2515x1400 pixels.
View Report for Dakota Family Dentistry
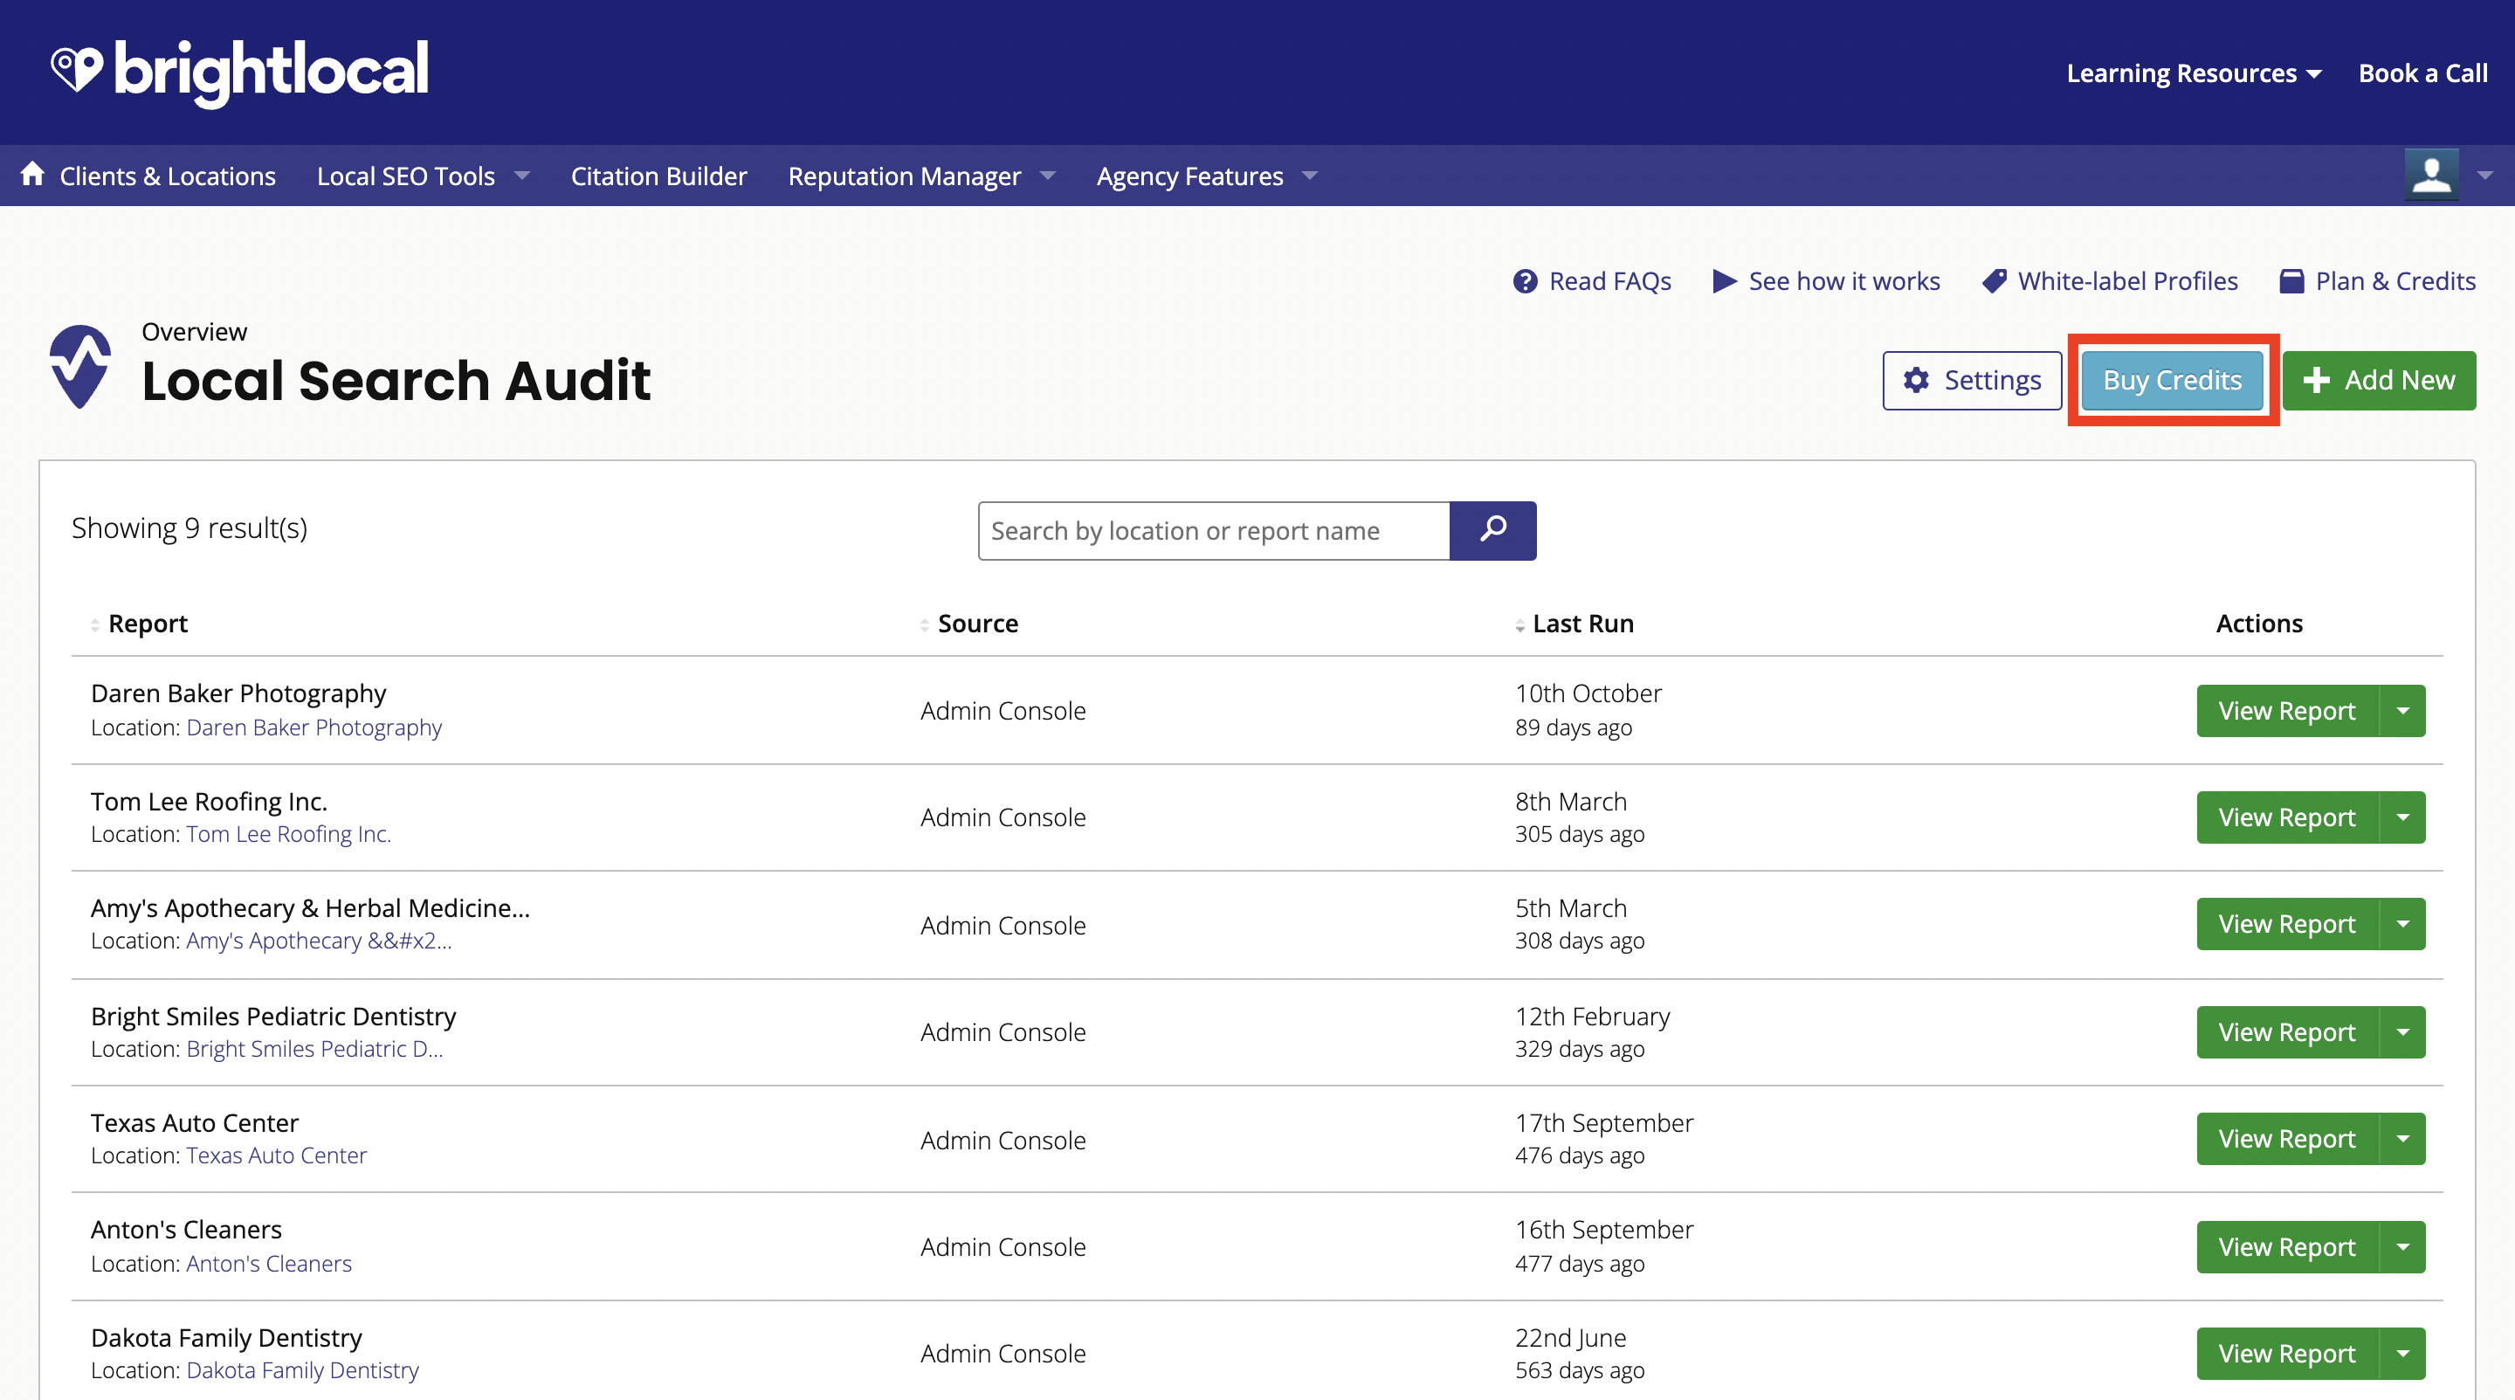(2286, 1353)
